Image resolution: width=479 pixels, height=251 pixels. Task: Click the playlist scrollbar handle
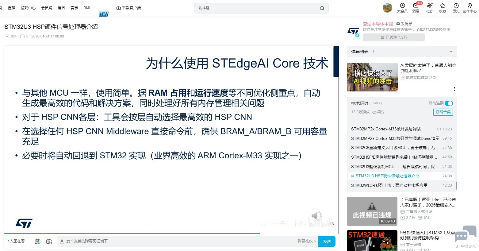[x=457, y=186]
